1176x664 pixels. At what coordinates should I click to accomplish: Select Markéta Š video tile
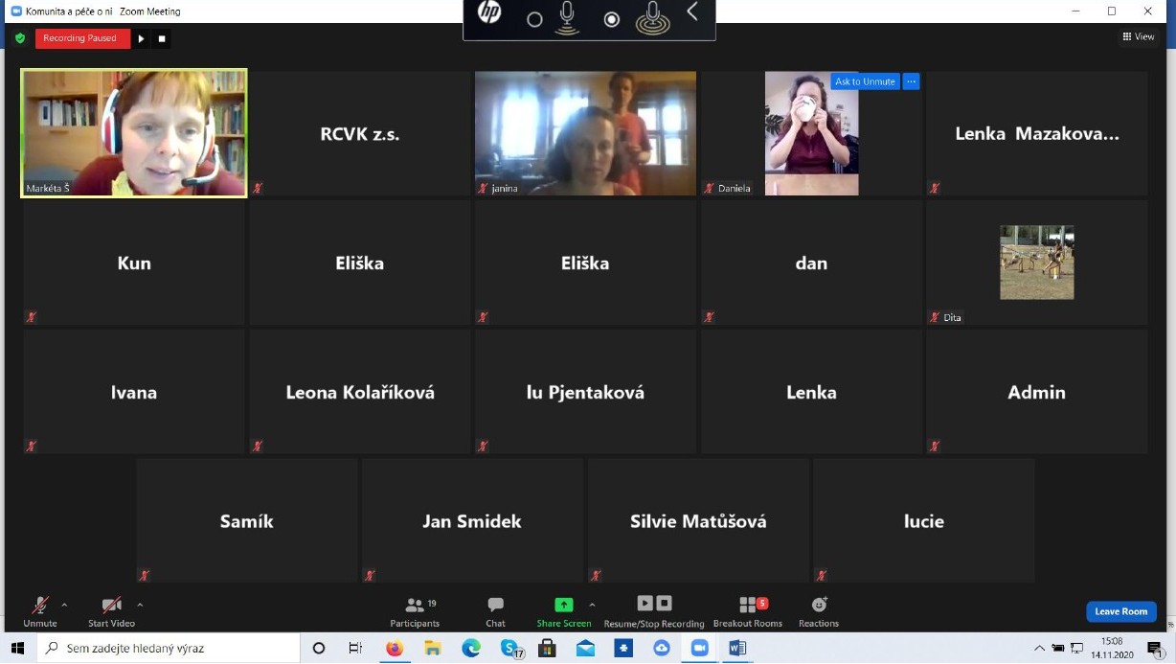pos(134,133)
